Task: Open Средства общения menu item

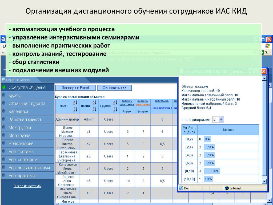Action: pyautogui.click(x=27, y=88)
